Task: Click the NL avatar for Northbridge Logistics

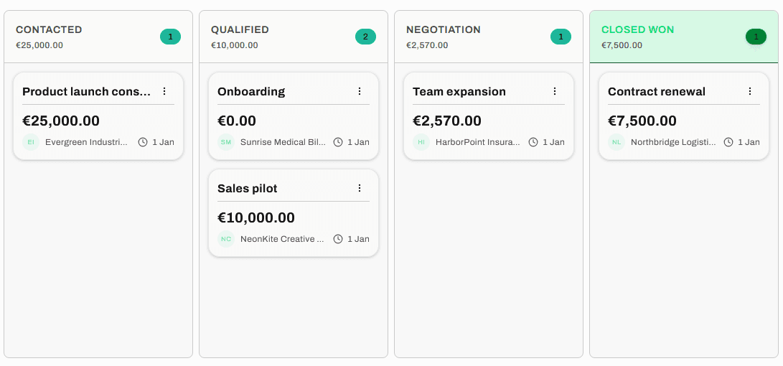Action: tap(616, 142)
